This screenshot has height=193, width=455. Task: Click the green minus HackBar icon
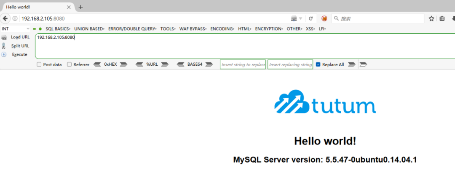pyautogui.click(x=34, y=29)
